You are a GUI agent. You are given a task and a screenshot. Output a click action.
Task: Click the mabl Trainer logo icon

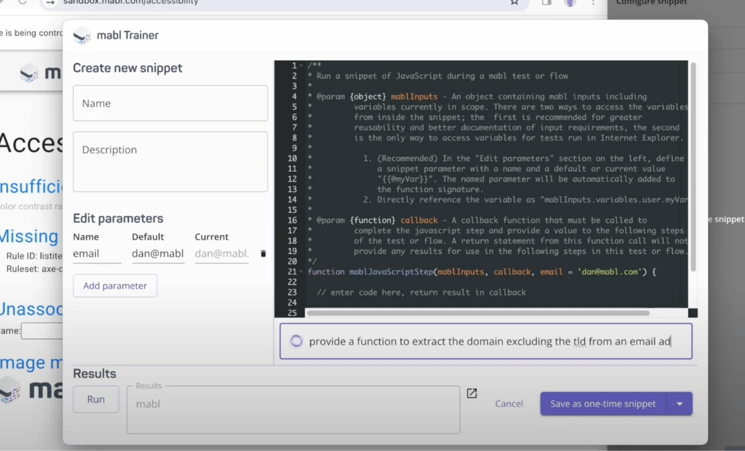[82, 35]
